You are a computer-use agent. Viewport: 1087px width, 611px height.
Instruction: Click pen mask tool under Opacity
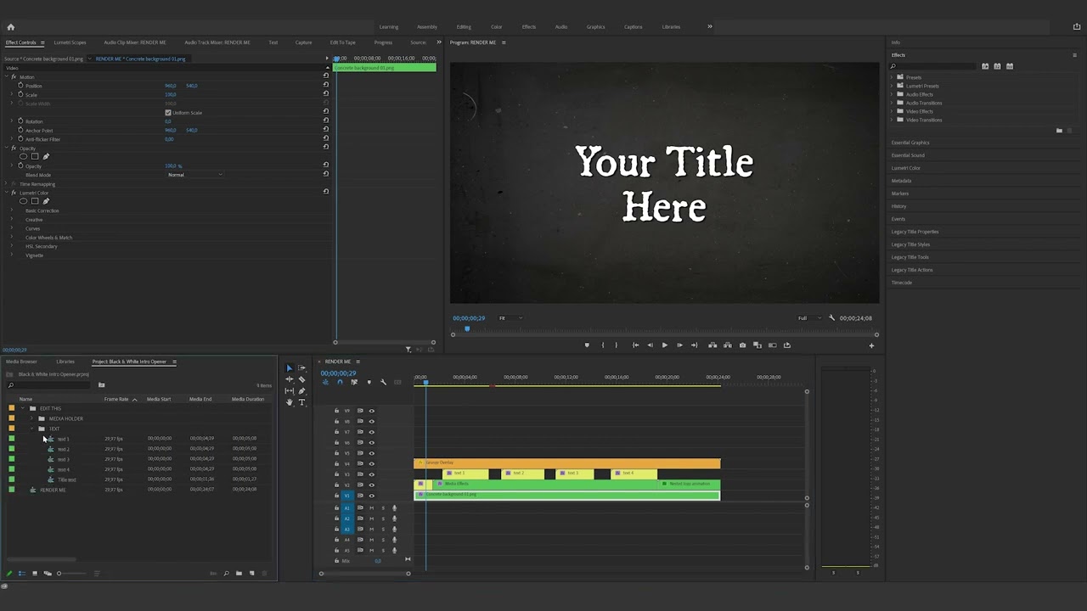pyautogui.click(x=46, y=156)
